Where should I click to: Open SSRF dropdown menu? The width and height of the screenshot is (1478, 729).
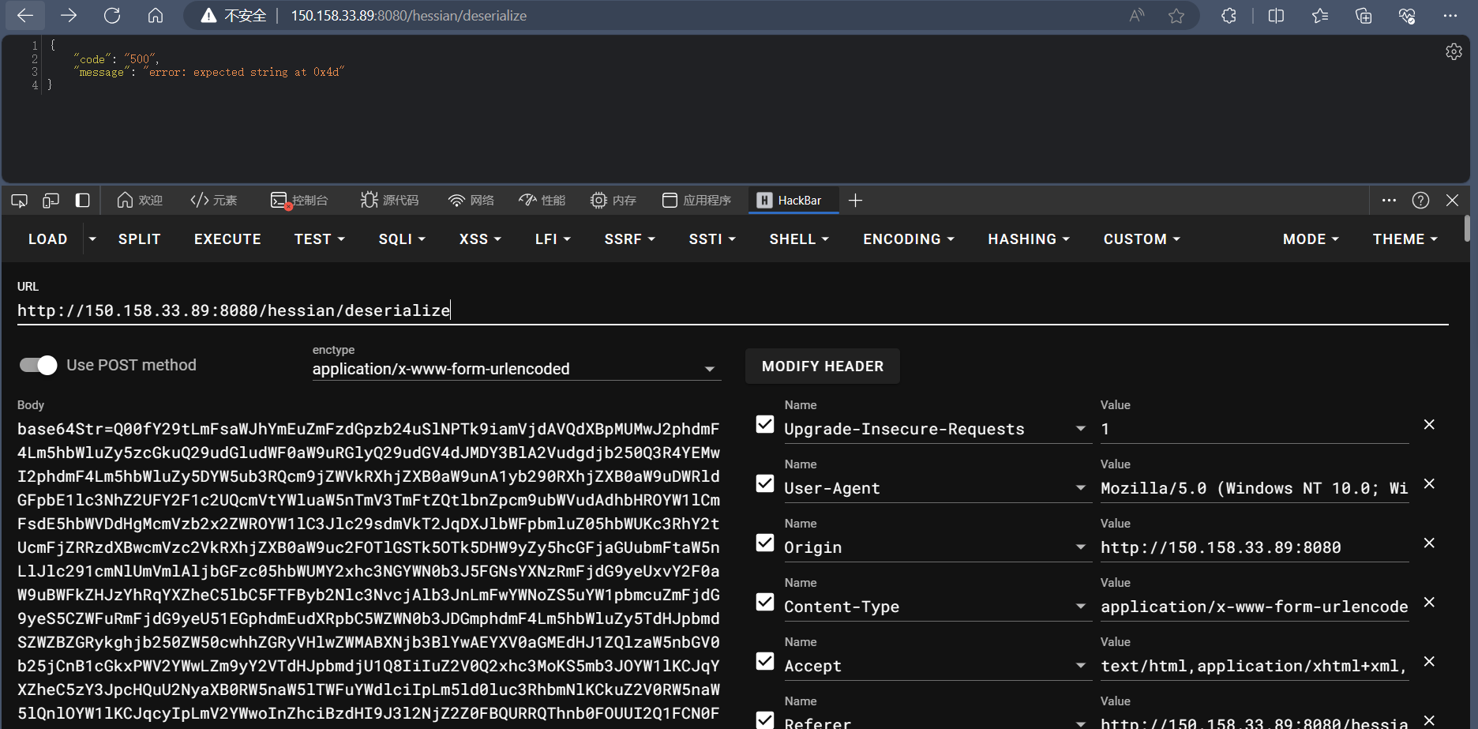pyautogui.click(x=629, y=239)
